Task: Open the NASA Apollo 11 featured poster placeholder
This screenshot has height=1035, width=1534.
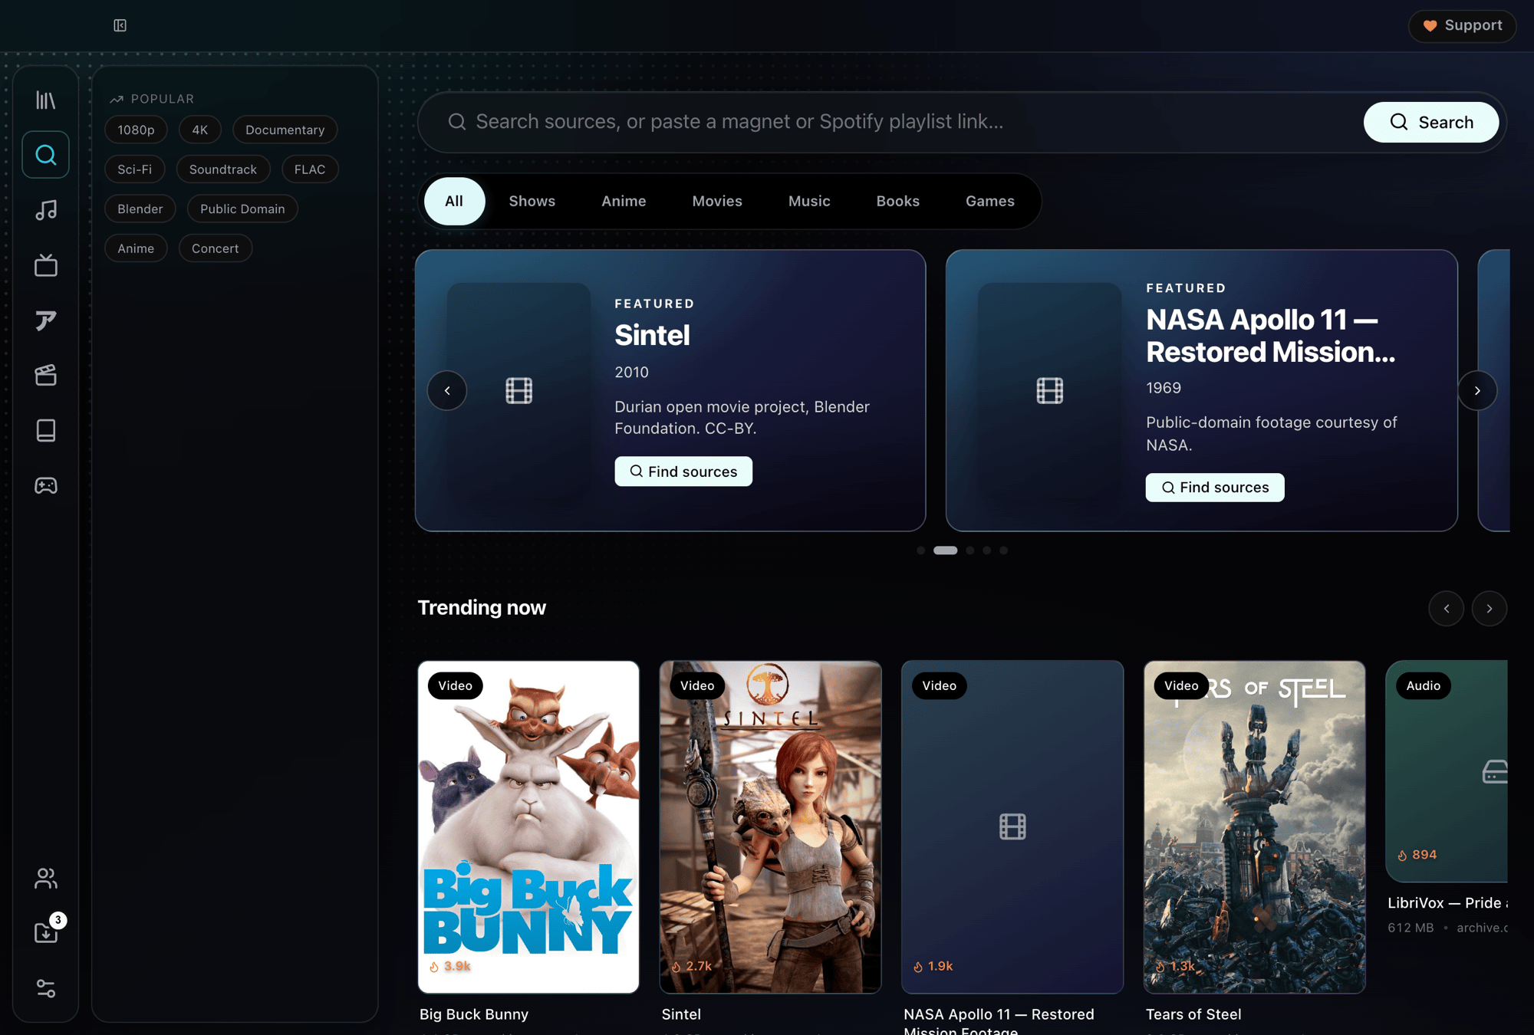Action: [1050, 390]
